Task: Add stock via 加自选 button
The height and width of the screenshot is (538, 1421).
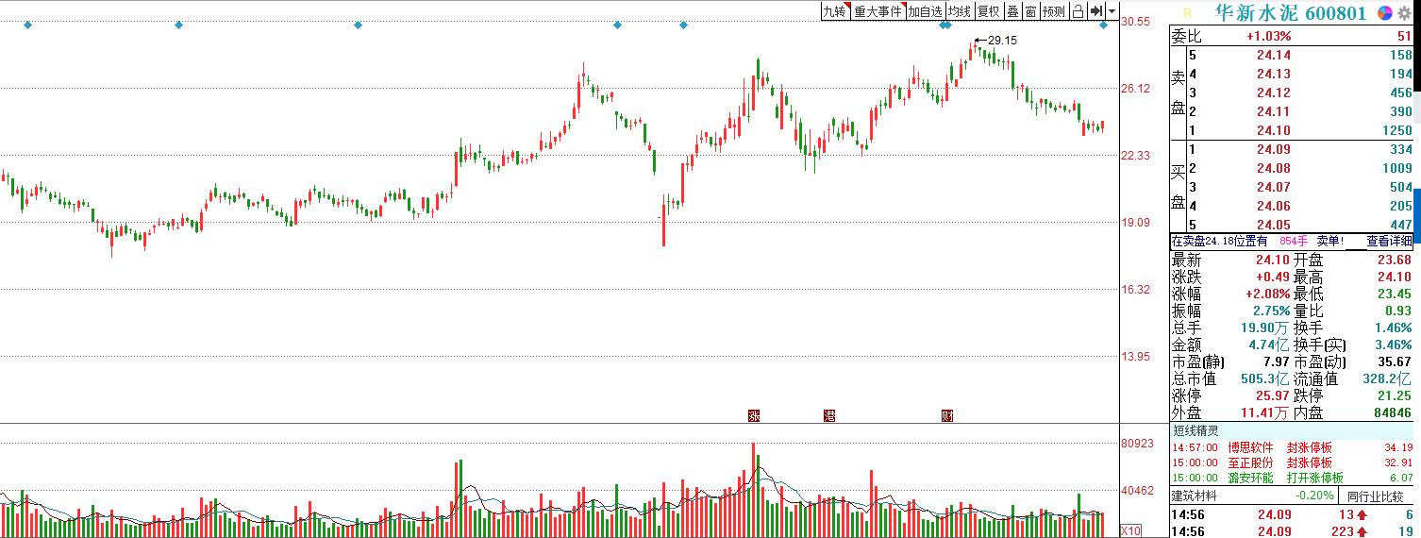Action: tap(926, 11)
